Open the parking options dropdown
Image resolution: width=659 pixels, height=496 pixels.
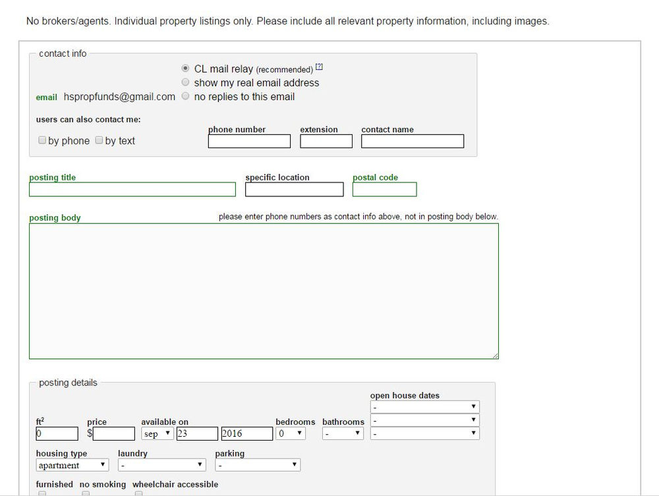[x=258, y=464]
